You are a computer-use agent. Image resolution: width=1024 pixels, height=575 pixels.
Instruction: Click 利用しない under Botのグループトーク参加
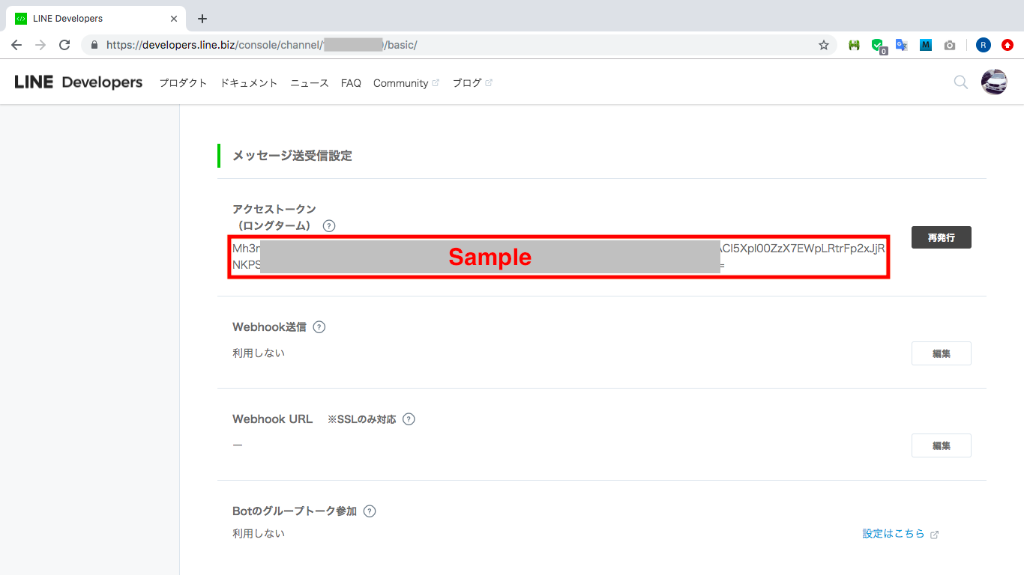pyautogui.click(x=259, y=533)
